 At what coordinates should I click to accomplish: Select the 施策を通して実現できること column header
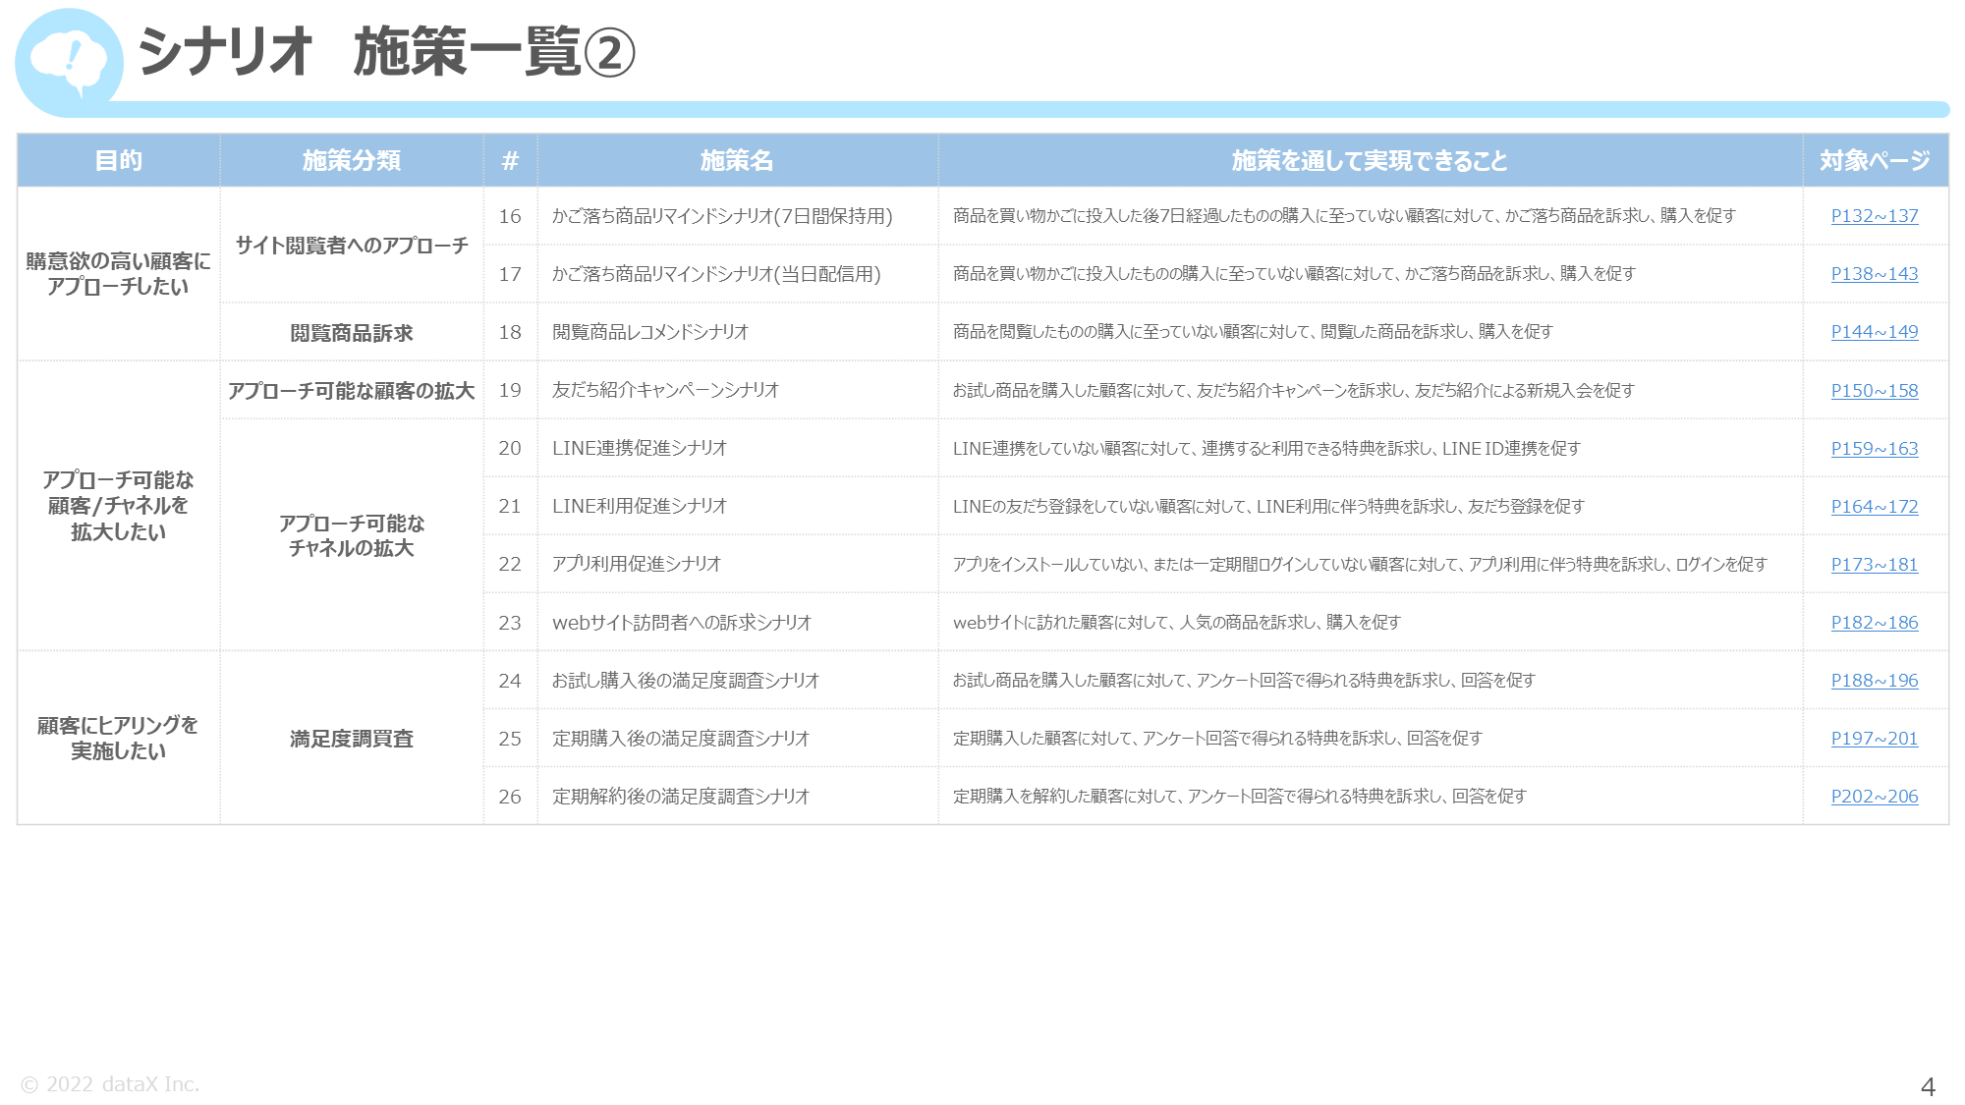click(x=1370, y=160)
